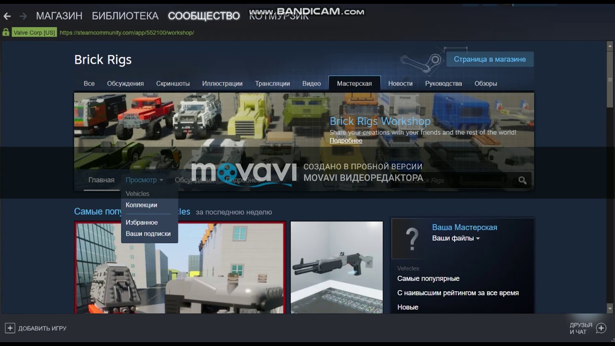Open БИБЛИОТЕКА in the top menu

pyautogui.click(x=125, y=16)
